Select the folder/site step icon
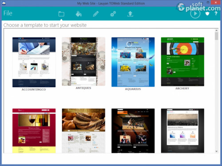The width and height of the screenshot is (222, 166). pos(61,14)
